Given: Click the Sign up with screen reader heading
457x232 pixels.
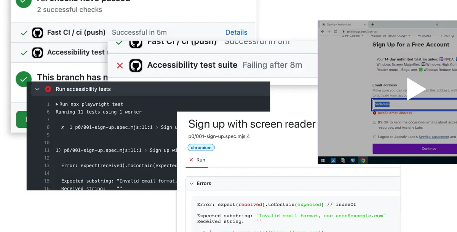Looking at the screenshot, I should click(252, 124).
